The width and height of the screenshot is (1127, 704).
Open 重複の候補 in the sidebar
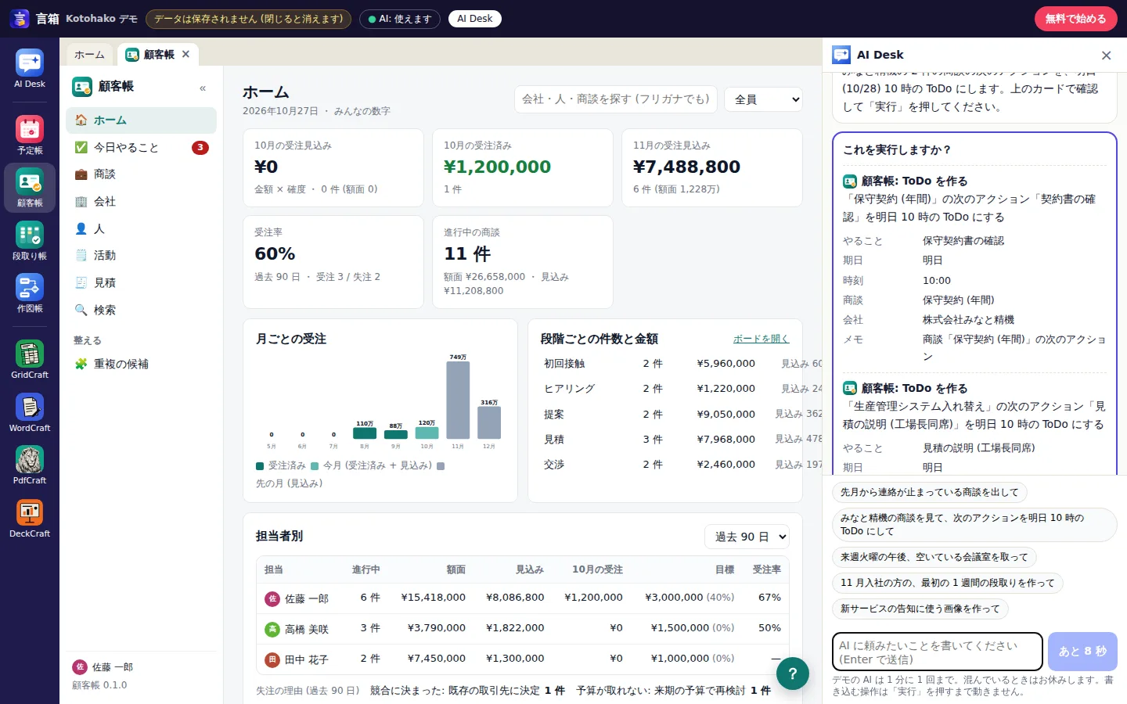pos(142,364)
